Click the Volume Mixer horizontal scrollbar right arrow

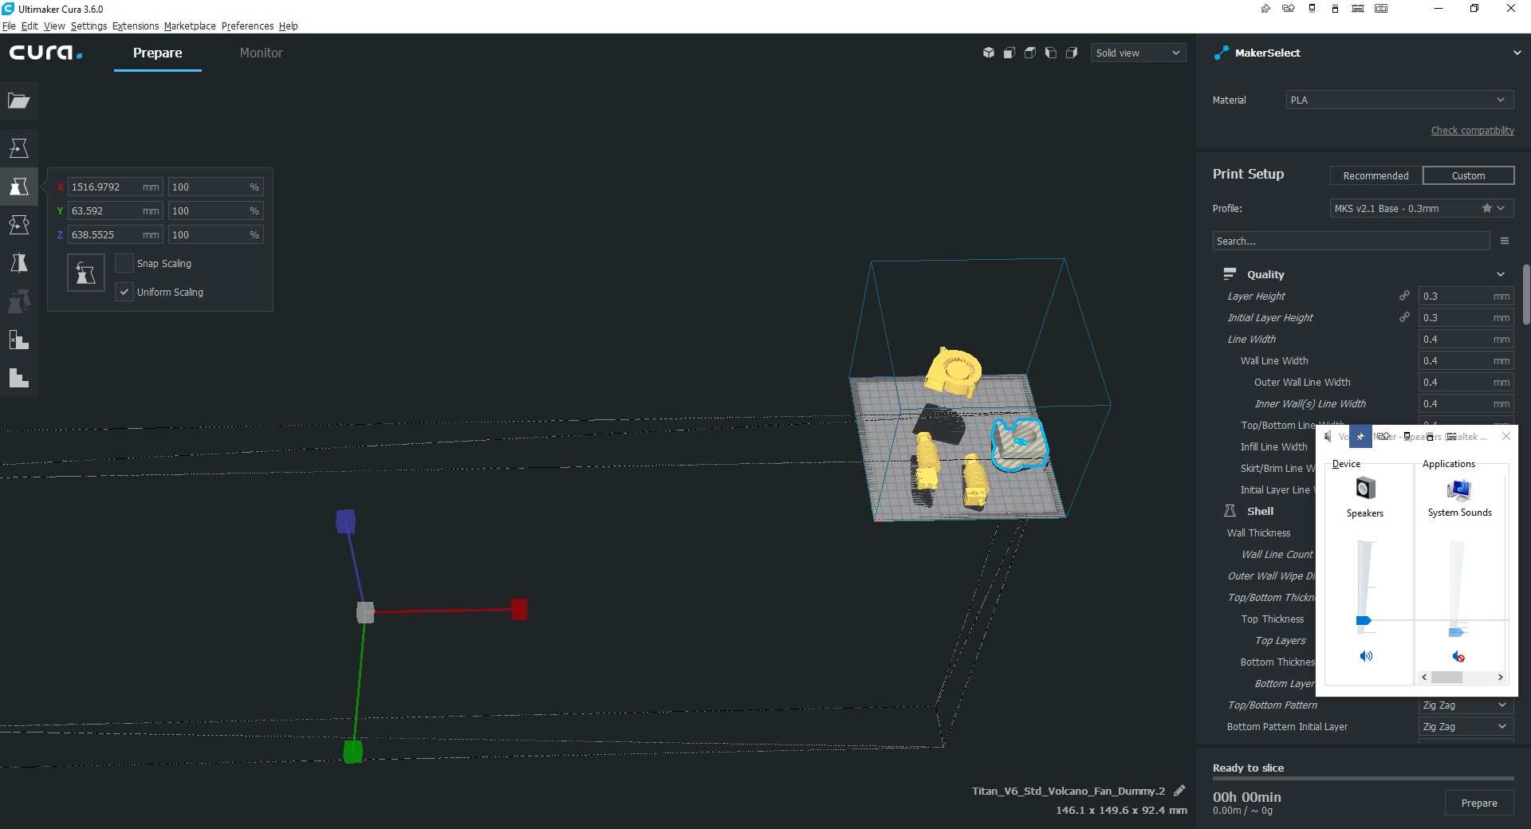point(1500,677)
